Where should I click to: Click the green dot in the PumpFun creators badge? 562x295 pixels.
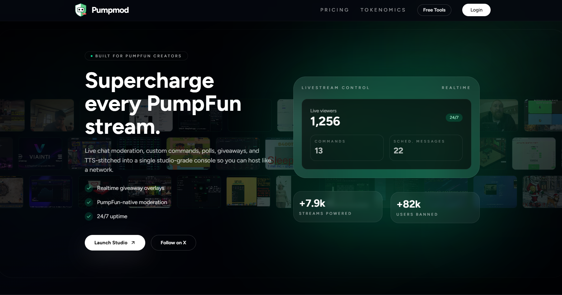tap(91, 56)
